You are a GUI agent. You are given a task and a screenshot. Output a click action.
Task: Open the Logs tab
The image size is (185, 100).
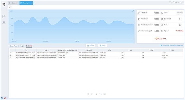(x=22, y=46)
